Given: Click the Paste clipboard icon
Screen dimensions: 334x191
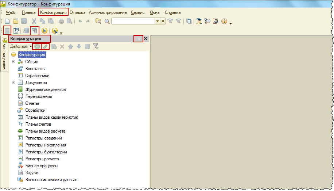Looking at the screenshot, I should [x=51, y=21].
